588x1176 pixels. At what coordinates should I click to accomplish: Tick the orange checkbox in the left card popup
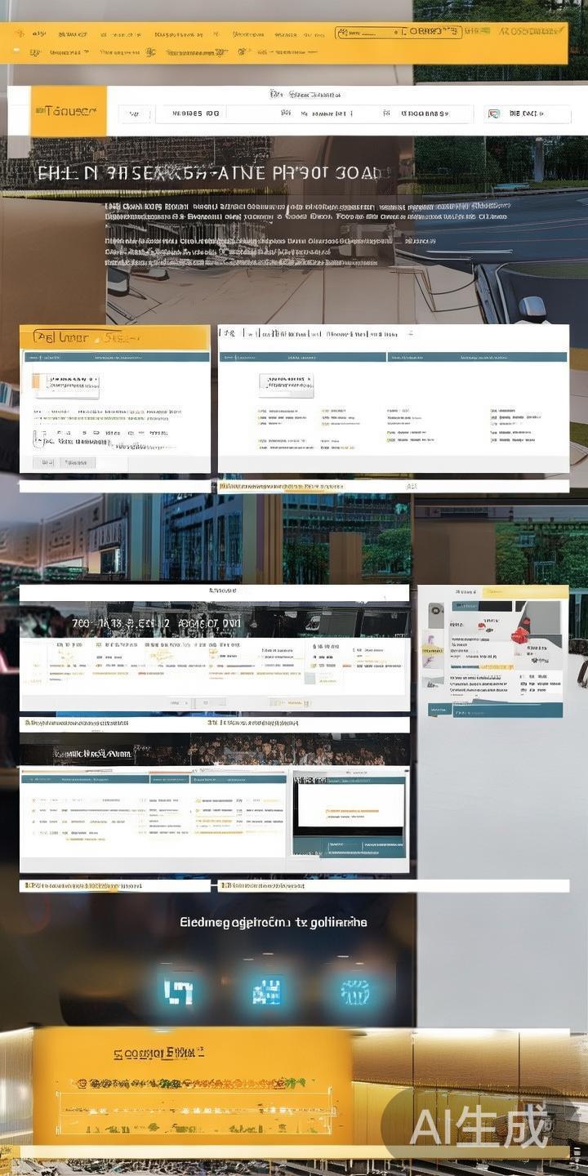[x=37, y=381]
